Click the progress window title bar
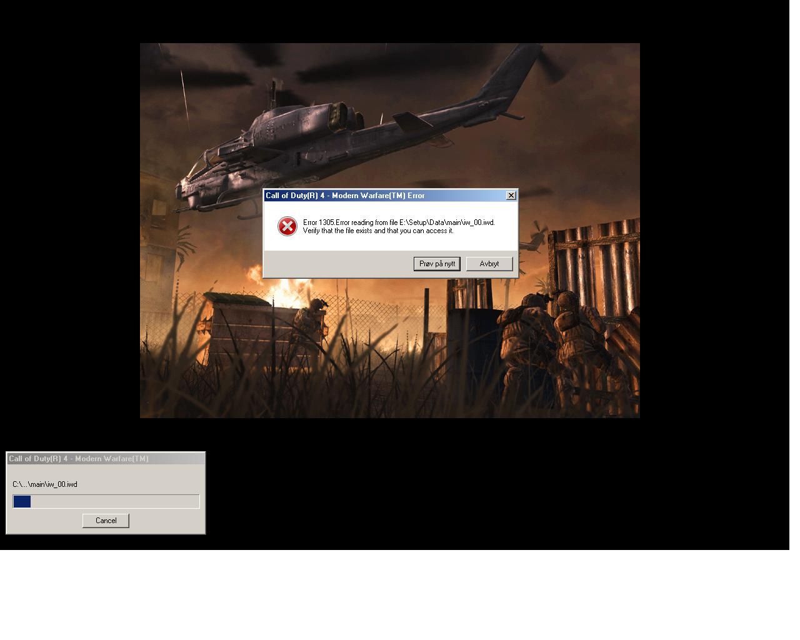Viewport: 800px width, 640px height. click(106, 459)
